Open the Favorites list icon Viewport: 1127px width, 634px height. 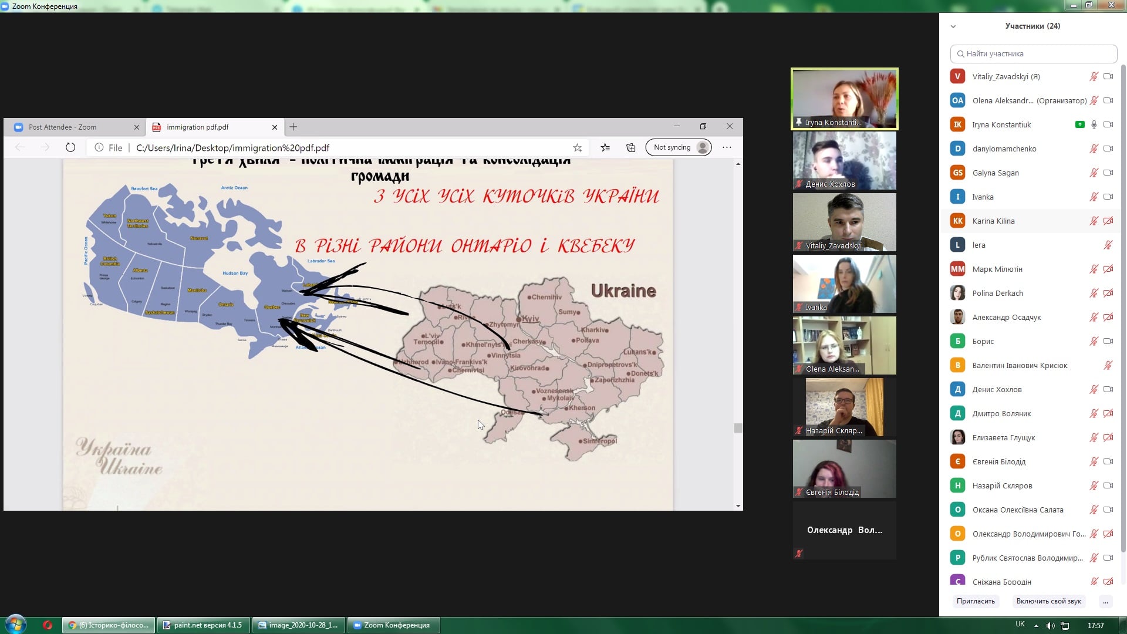click(x=605, y=147)
